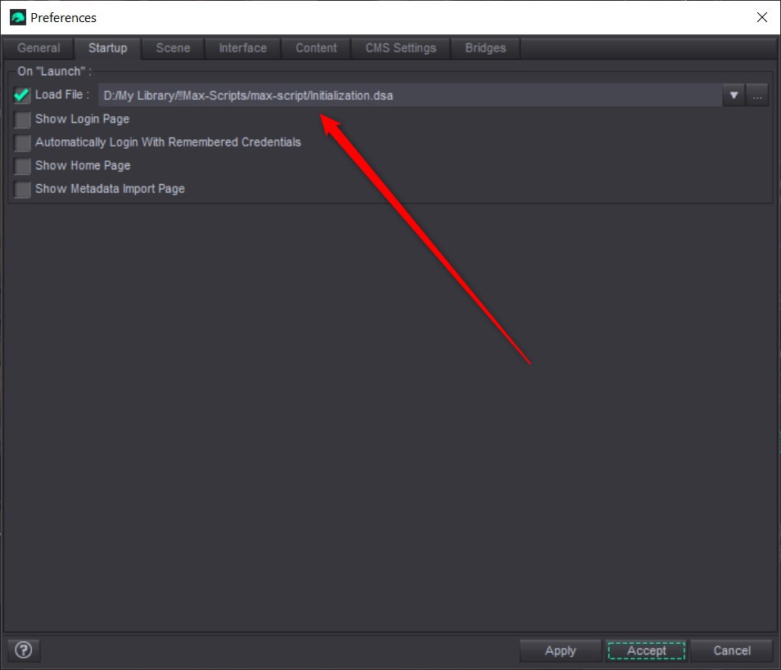Select the Startup tab
The height and width of the screenshot is (670, 781).
coord(107,48)
